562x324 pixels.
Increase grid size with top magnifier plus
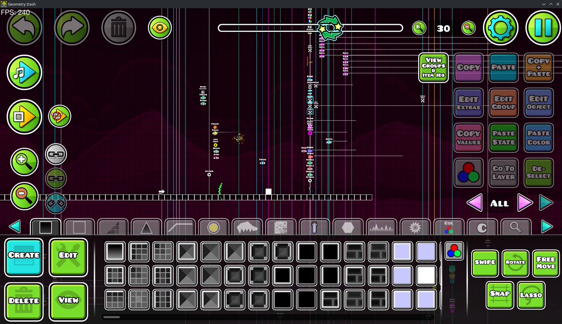tap(419, 28)
